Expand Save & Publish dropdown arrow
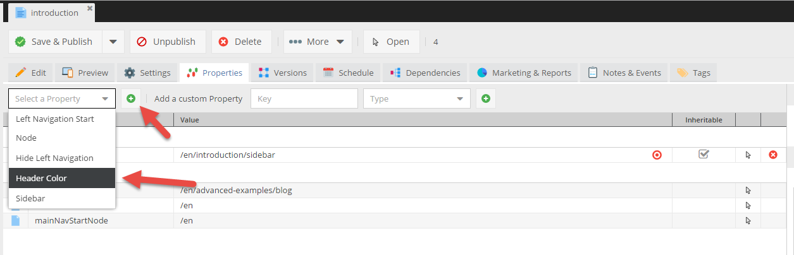Screen dimensions: 794x255 [x=113, y=42]
